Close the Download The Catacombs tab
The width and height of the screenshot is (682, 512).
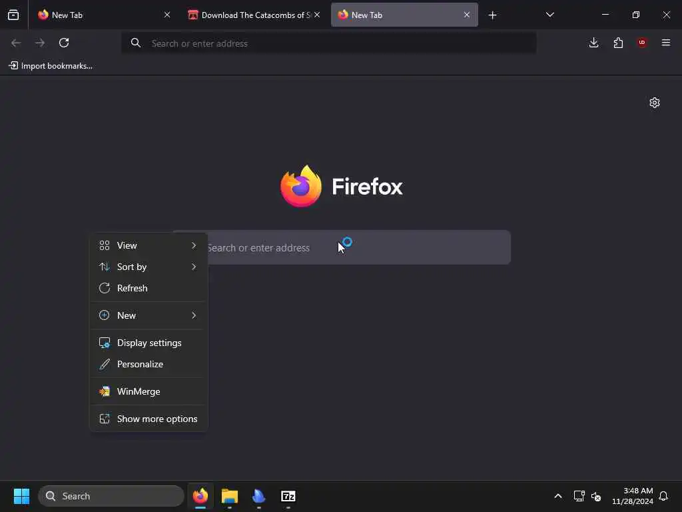317,15
